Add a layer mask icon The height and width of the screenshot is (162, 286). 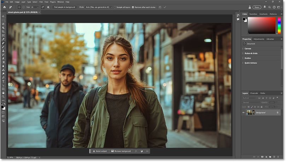[x=262, y=157]
